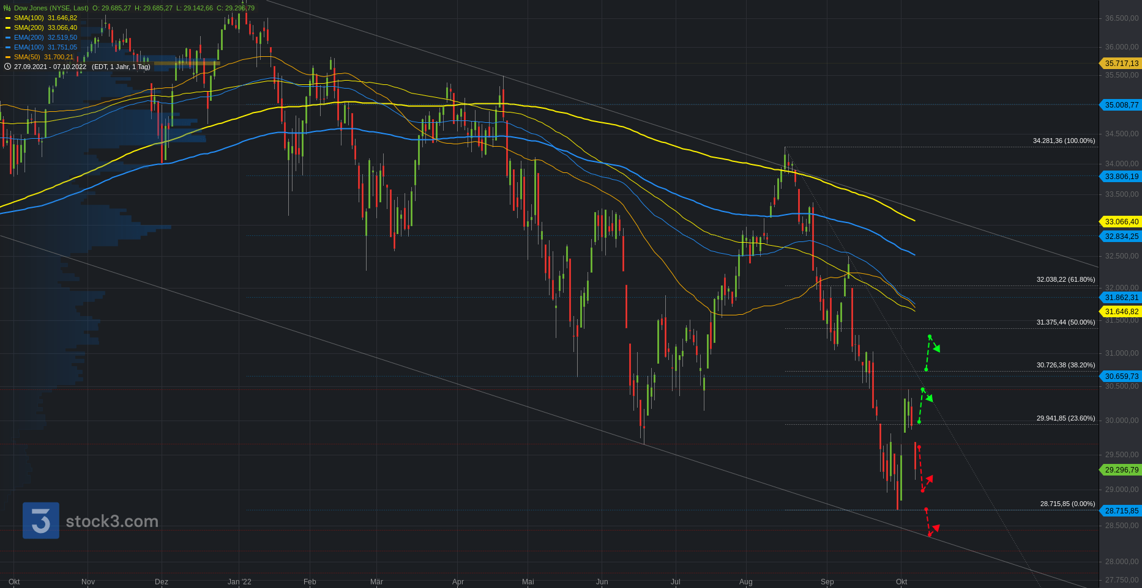Click the blue 30.659,73 price axis tag
1142x588 pixels.
pyautogui.click(x=1121, y=377)
